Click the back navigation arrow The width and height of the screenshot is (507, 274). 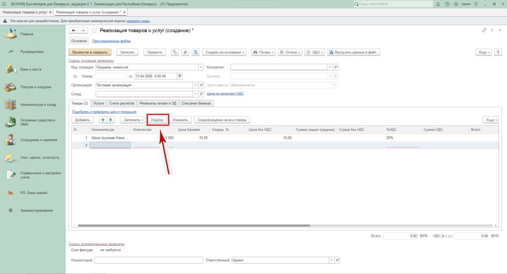coord(74,31)
